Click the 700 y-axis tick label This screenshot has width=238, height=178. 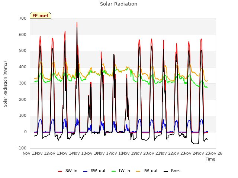coord(23,18)
